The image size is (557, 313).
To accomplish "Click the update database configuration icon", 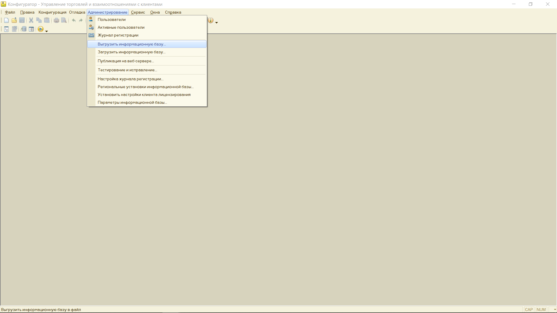I will click(23, 29).
